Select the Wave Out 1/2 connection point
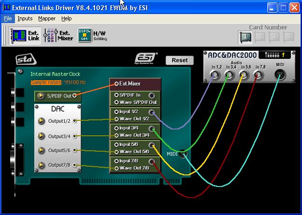Image resolution: width=302 pixels, height=215 pixels. [x=116, y=119]
